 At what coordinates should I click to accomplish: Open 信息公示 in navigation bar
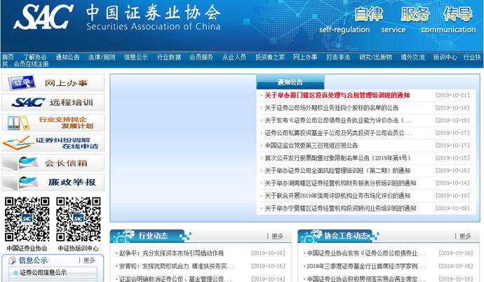coord(136,57)
